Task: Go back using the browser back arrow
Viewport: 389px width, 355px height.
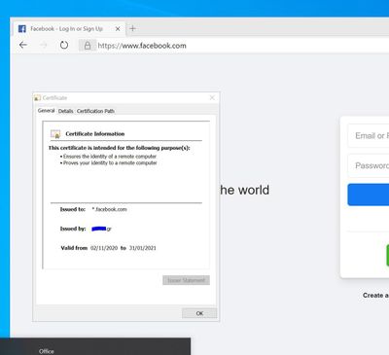Action: point(23,45)
